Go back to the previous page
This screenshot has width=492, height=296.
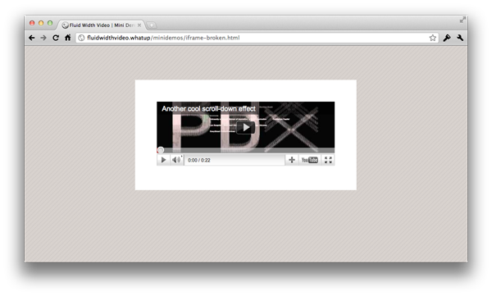(x=31, y=38)
